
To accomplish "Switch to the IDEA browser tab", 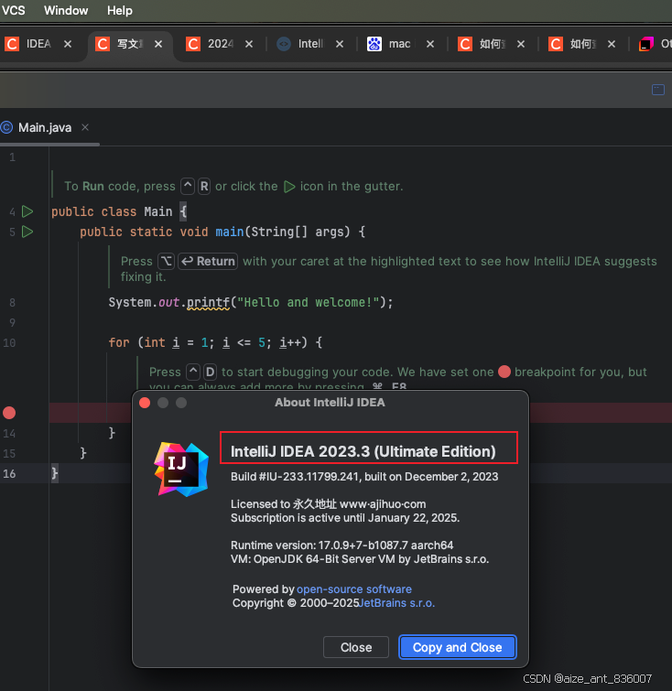I will coord(38,44).
